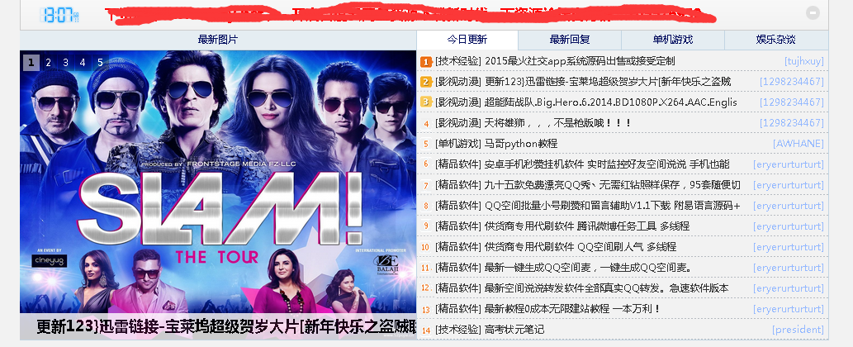853x347 pixels.
Task: Open post 马哥python教程
Action: 521,144
